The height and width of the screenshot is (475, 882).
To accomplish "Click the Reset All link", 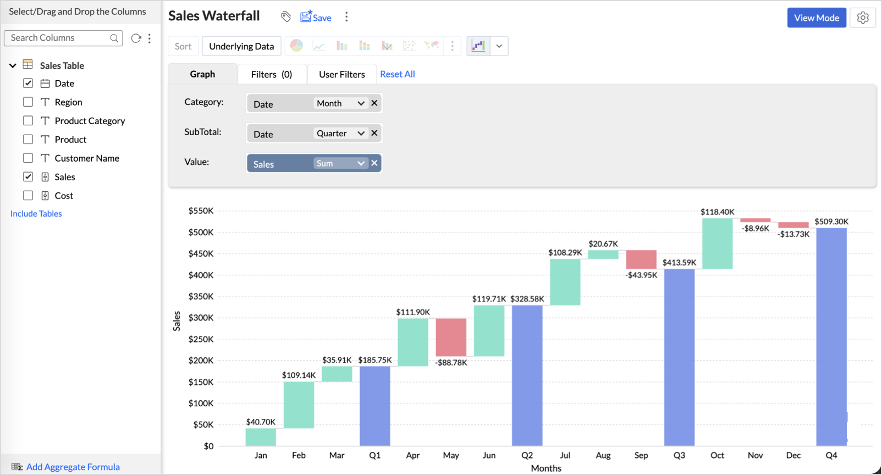I will [x=397, y=74].
